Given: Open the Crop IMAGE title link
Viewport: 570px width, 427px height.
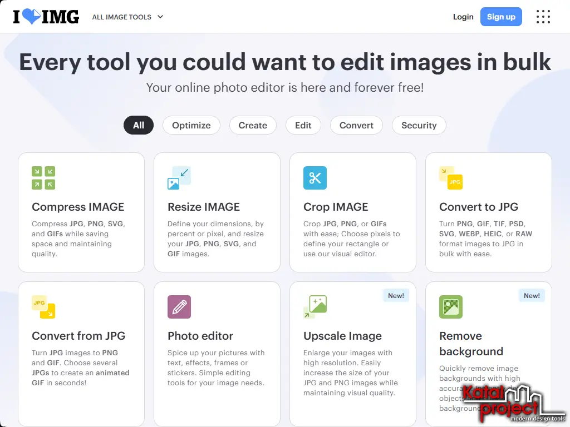Looking at the screenshot, I should tap(336, 207).
